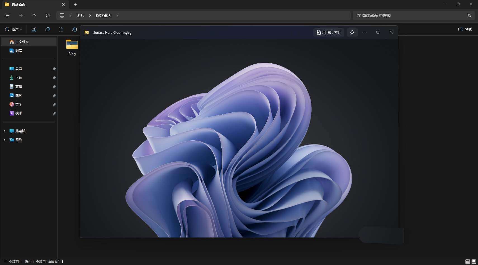Click the search magnifier icon
Image resolution: width=478 pixels, height=265 pixels.
tap(469, 16)
